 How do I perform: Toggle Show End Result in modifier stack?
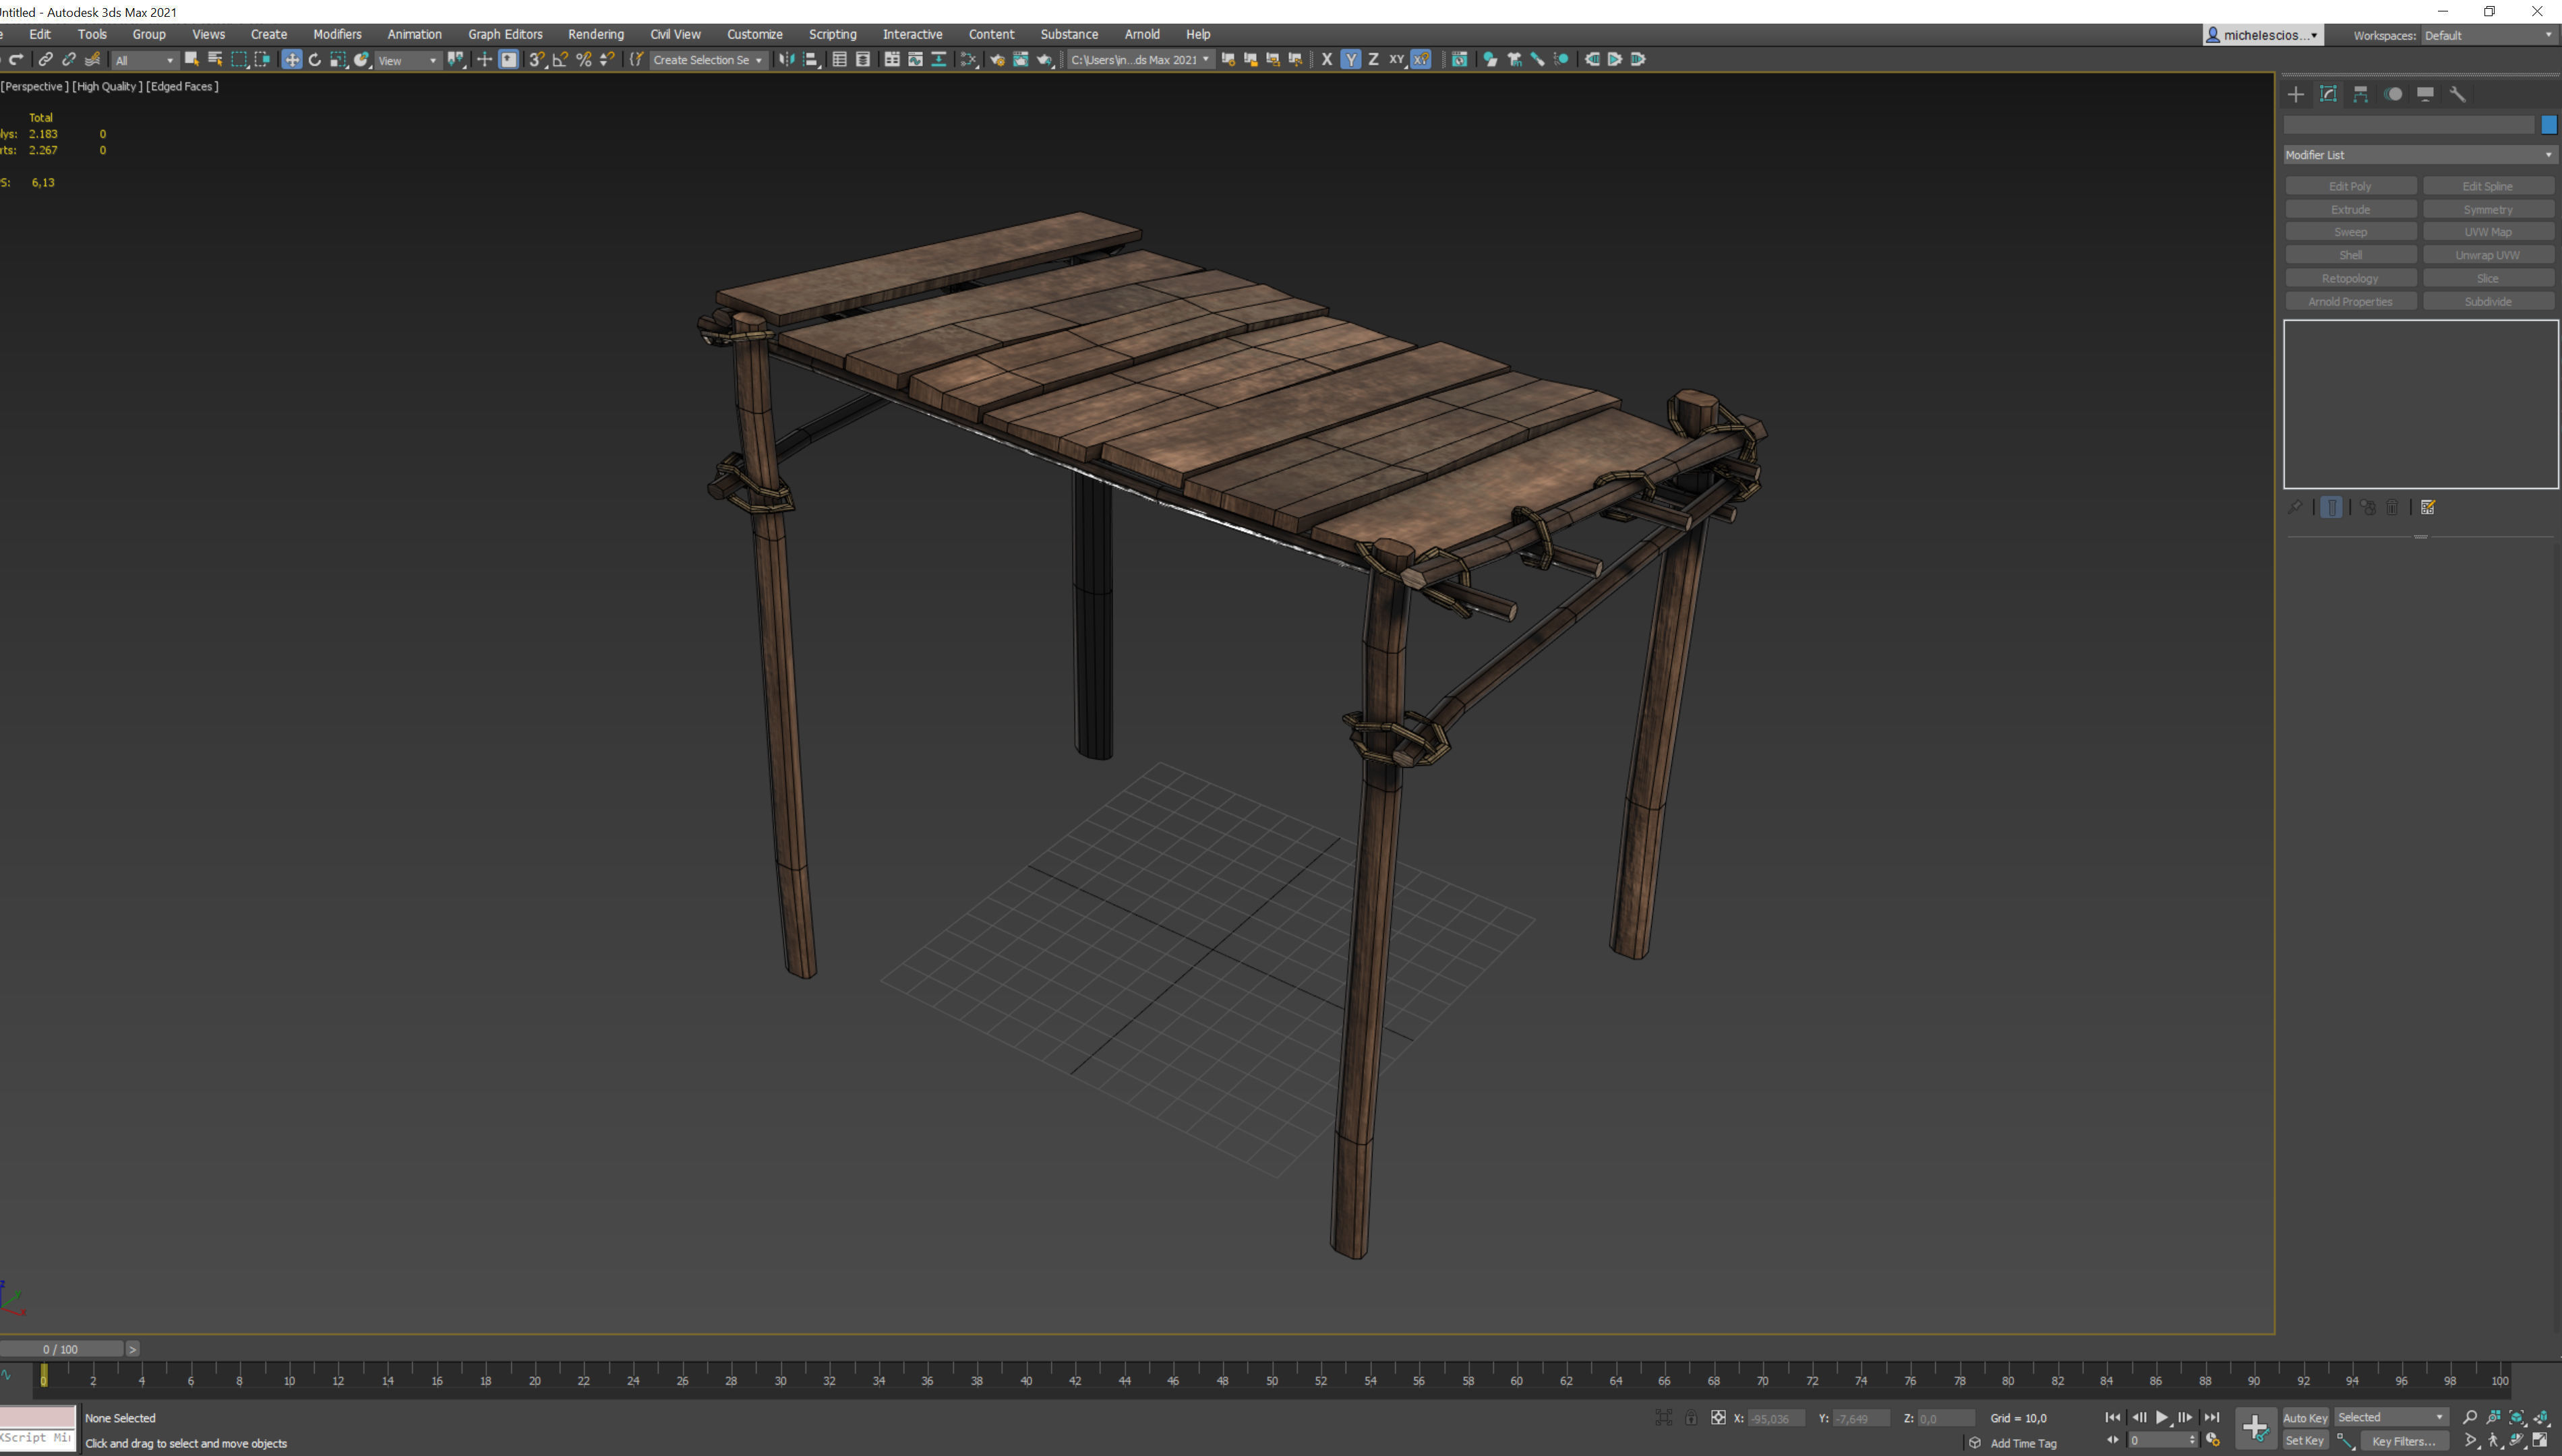coord(2331,508)
